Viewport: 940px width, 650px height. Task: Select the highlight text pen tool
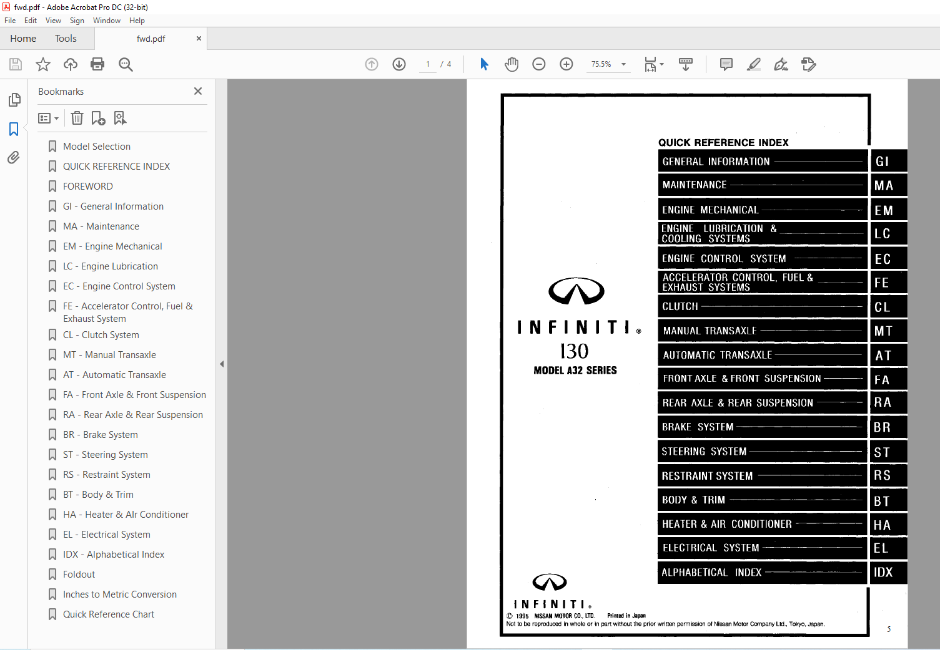(x=754, y=64)
